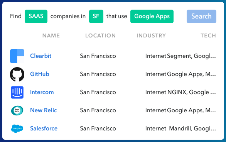The image size is (226, 142).
Task: Open the SAAS filter tag
Action: click(36, 16)
